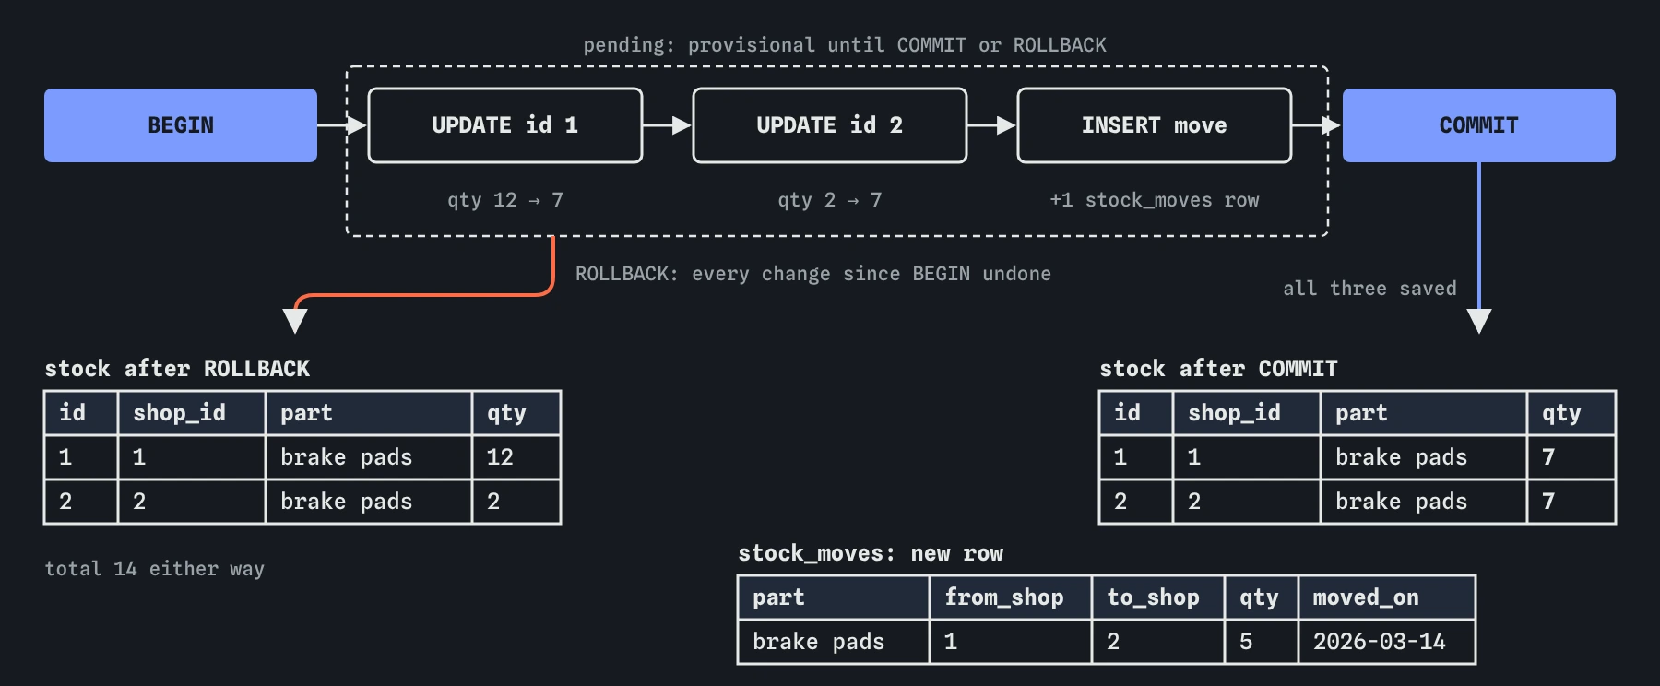Click the shop_id header in COMMIT table
This screenshot has height=686, width=1660.
[x=1247, y=413]
